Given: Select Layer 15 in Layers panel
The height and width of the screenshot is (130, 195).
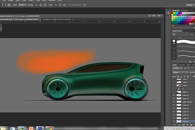Looking at the screenshot, I should [x=183, y=118].
